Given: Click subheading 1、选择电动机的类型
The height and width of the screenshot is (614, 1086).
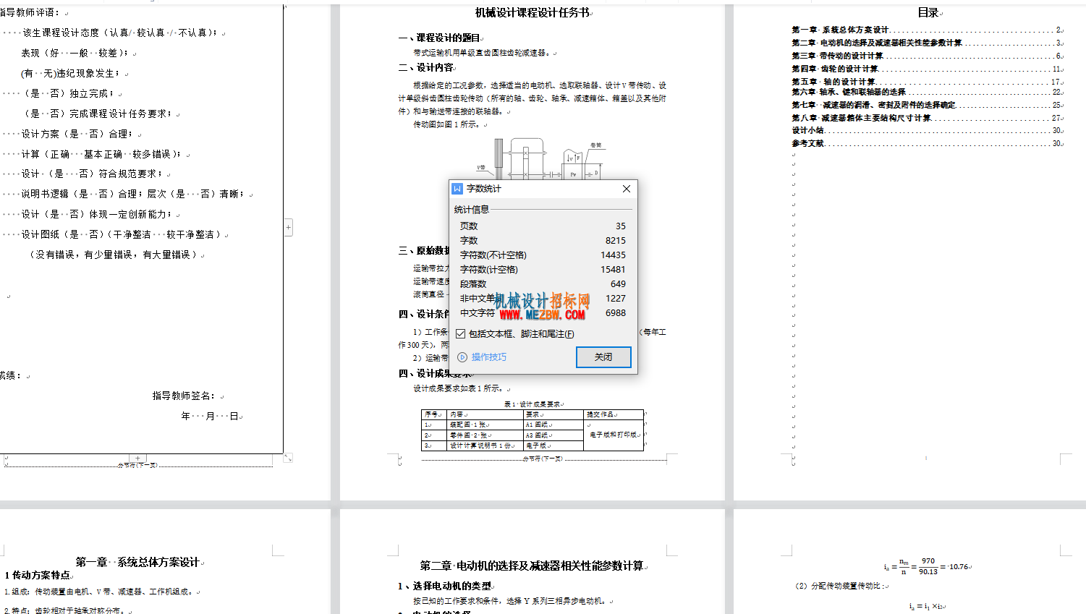Looking at the screenshot, I should coord(444,586).
